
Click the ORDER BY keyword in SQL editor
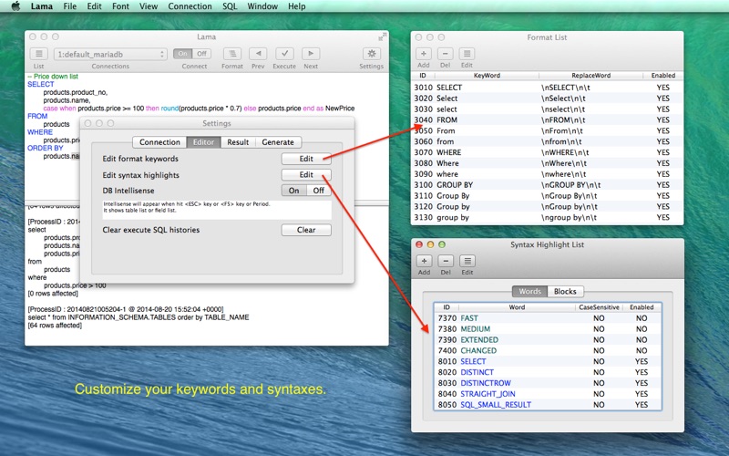point(45,148)
